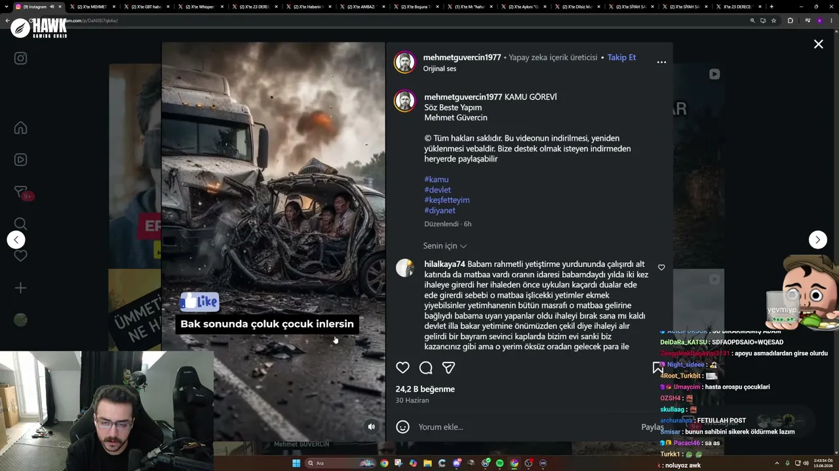
Task: Open taskbar clock showing 2:43:34
Action: tap(823, 463)
